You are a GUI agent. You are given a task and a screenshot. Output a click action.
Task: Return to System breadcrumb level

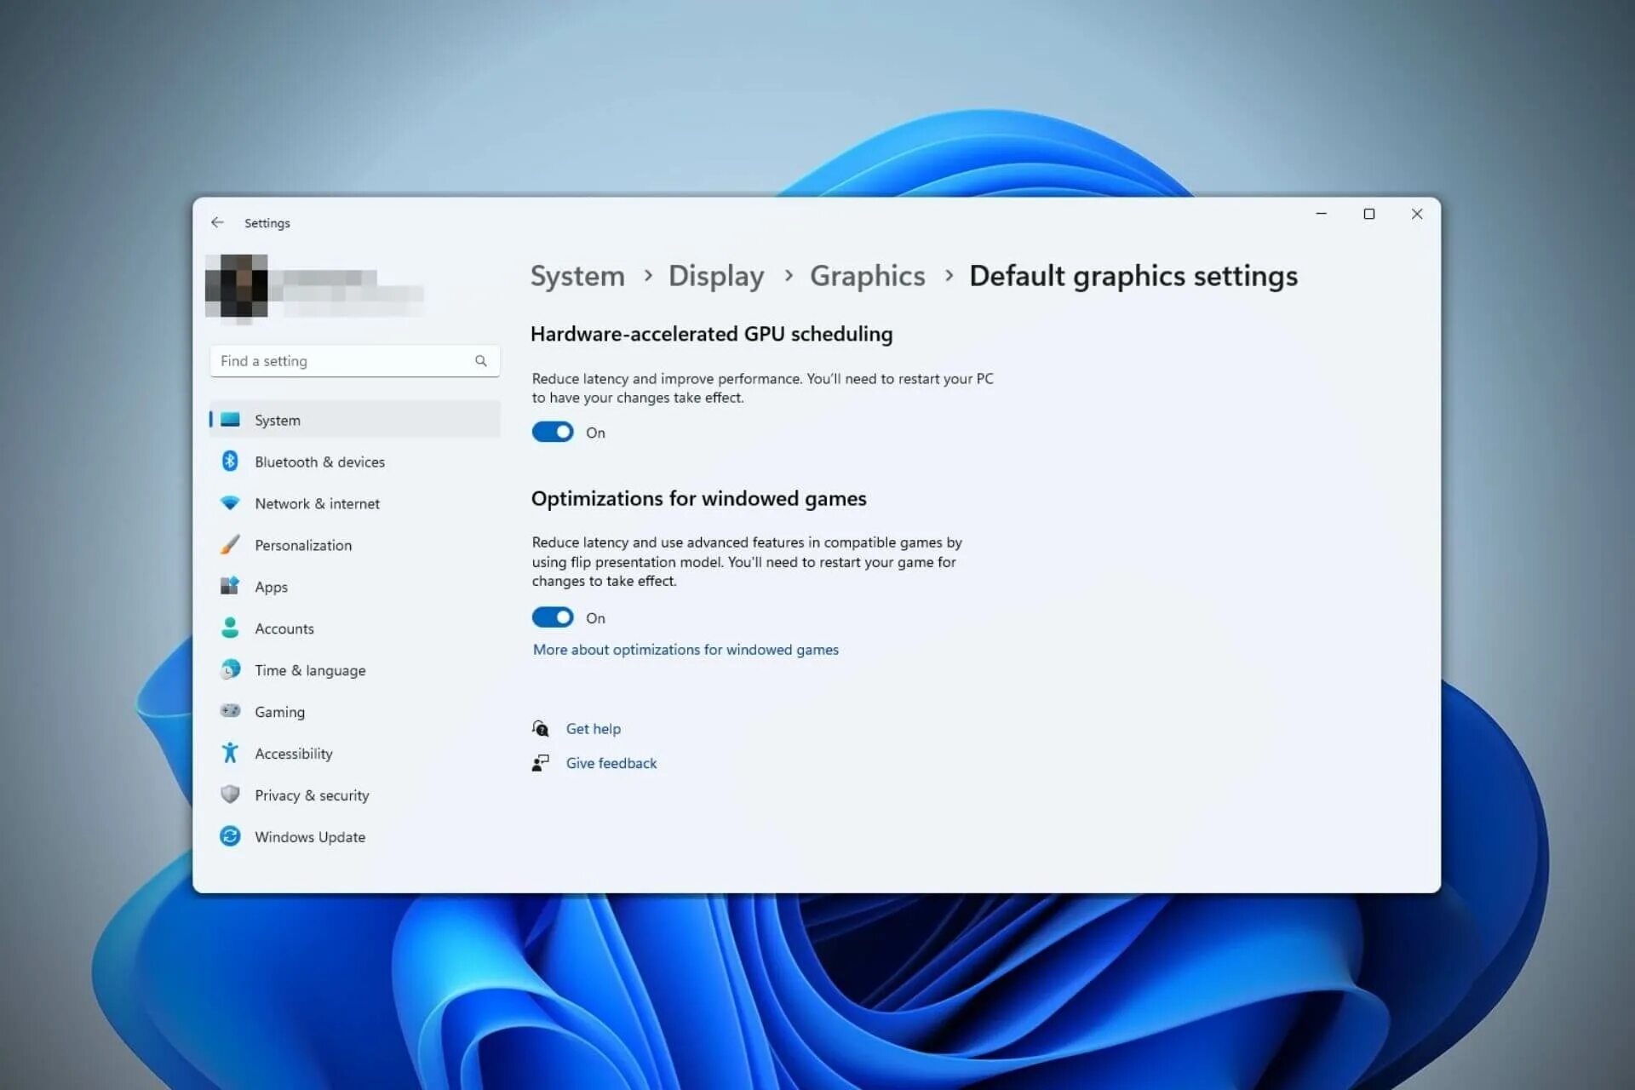577,276
